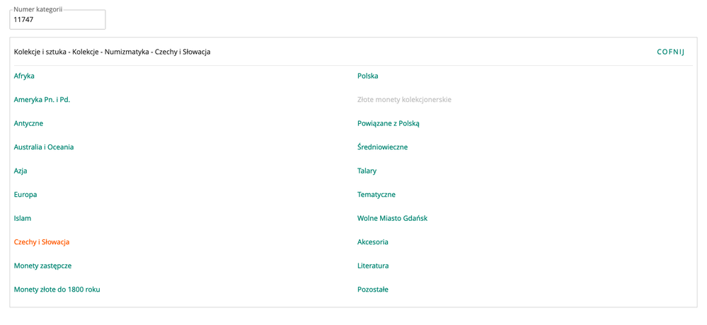Choose the Antyczne coins category
This screenshot has width=707, height=325.
tap(28, 123)
